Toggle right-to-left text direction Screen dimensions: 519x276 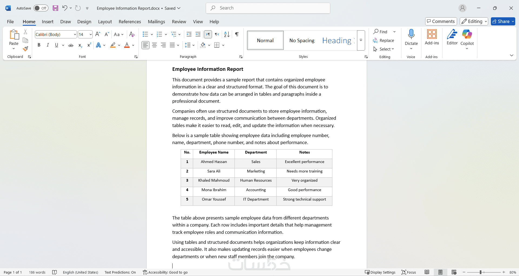[217, 34]
